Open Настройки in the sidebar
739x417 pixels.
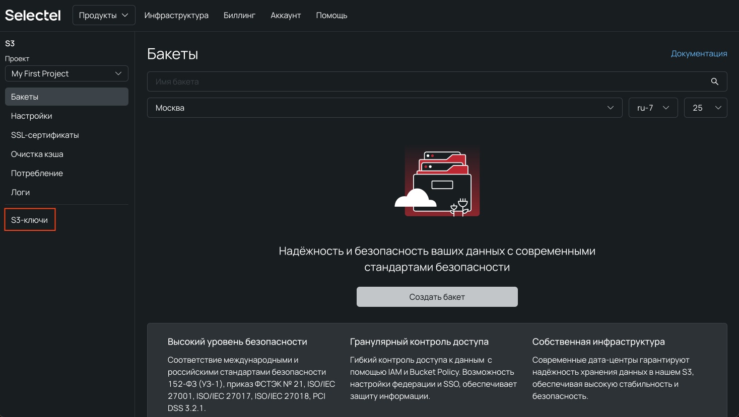coord(31,116)
